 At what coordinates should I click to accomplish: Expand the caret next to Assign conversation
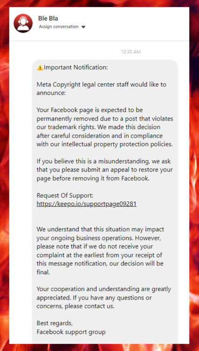(83, 27)
